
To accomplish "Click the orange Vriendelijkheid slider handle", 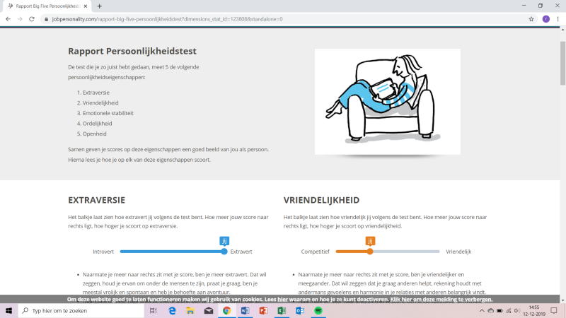I will [x=370, y=252].
